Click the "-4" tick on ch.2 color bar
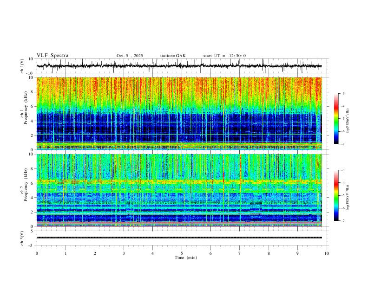The image size is (368, 284). pyautogui.click(x=343, y=183)
